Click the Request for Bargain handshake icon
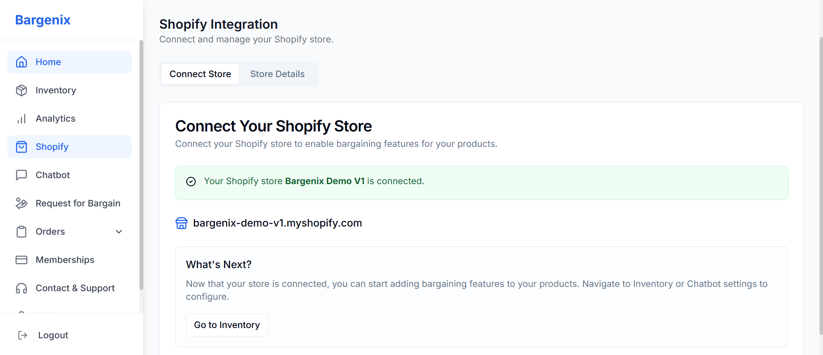823x355 pixels. [21, 203]
